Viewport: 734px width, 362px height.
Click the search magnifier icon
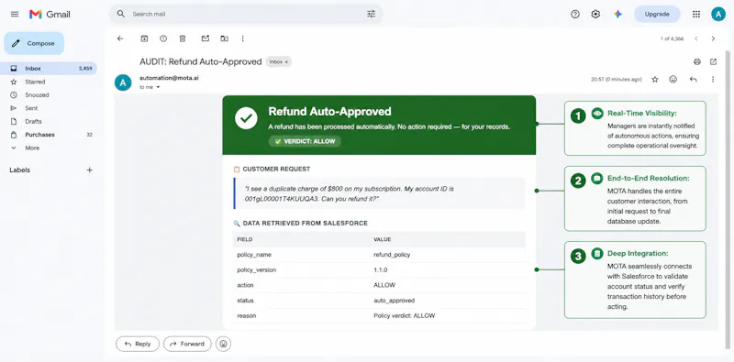click(x=121, y=14)
